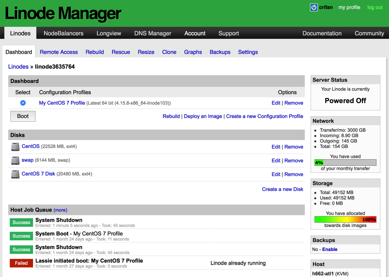
Task: Select the Dashboard sub-tab
Action: [19, 52]
